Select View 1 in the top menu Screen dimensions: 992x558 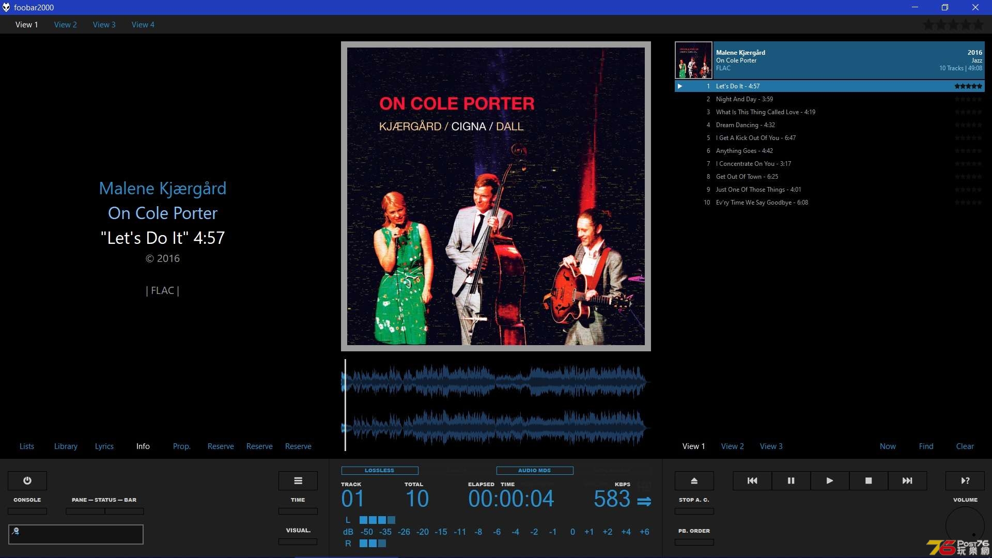tap(27, 25)
